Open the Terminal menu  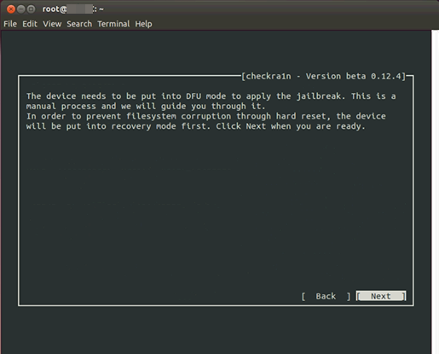click(x=113, y=24)
